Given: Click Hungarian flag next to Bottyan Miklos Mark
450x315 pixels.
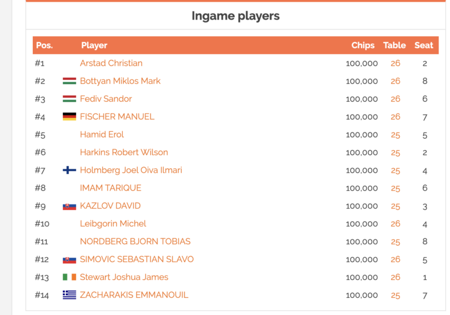Looking at the screenshot, I should (69, 81).
